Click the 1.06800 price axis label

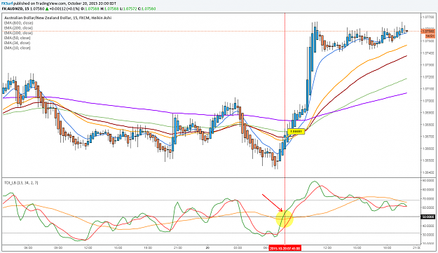point(429,125)
